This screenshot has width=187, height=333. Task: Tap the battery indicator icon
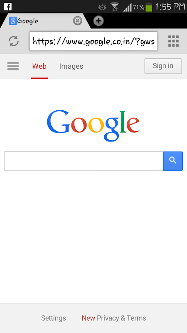[149, 7]
